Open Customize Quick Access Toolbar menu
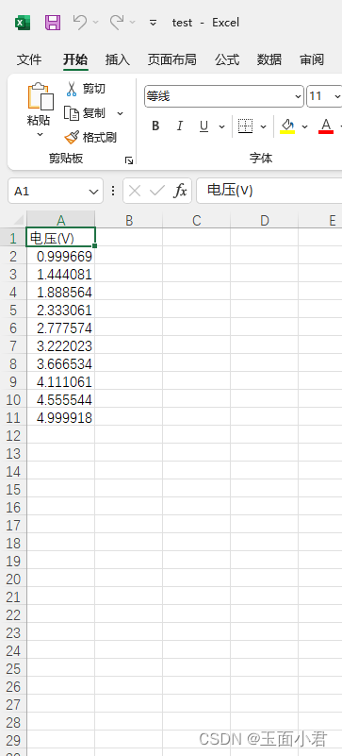342x756 pixels. tap(153, 22)
